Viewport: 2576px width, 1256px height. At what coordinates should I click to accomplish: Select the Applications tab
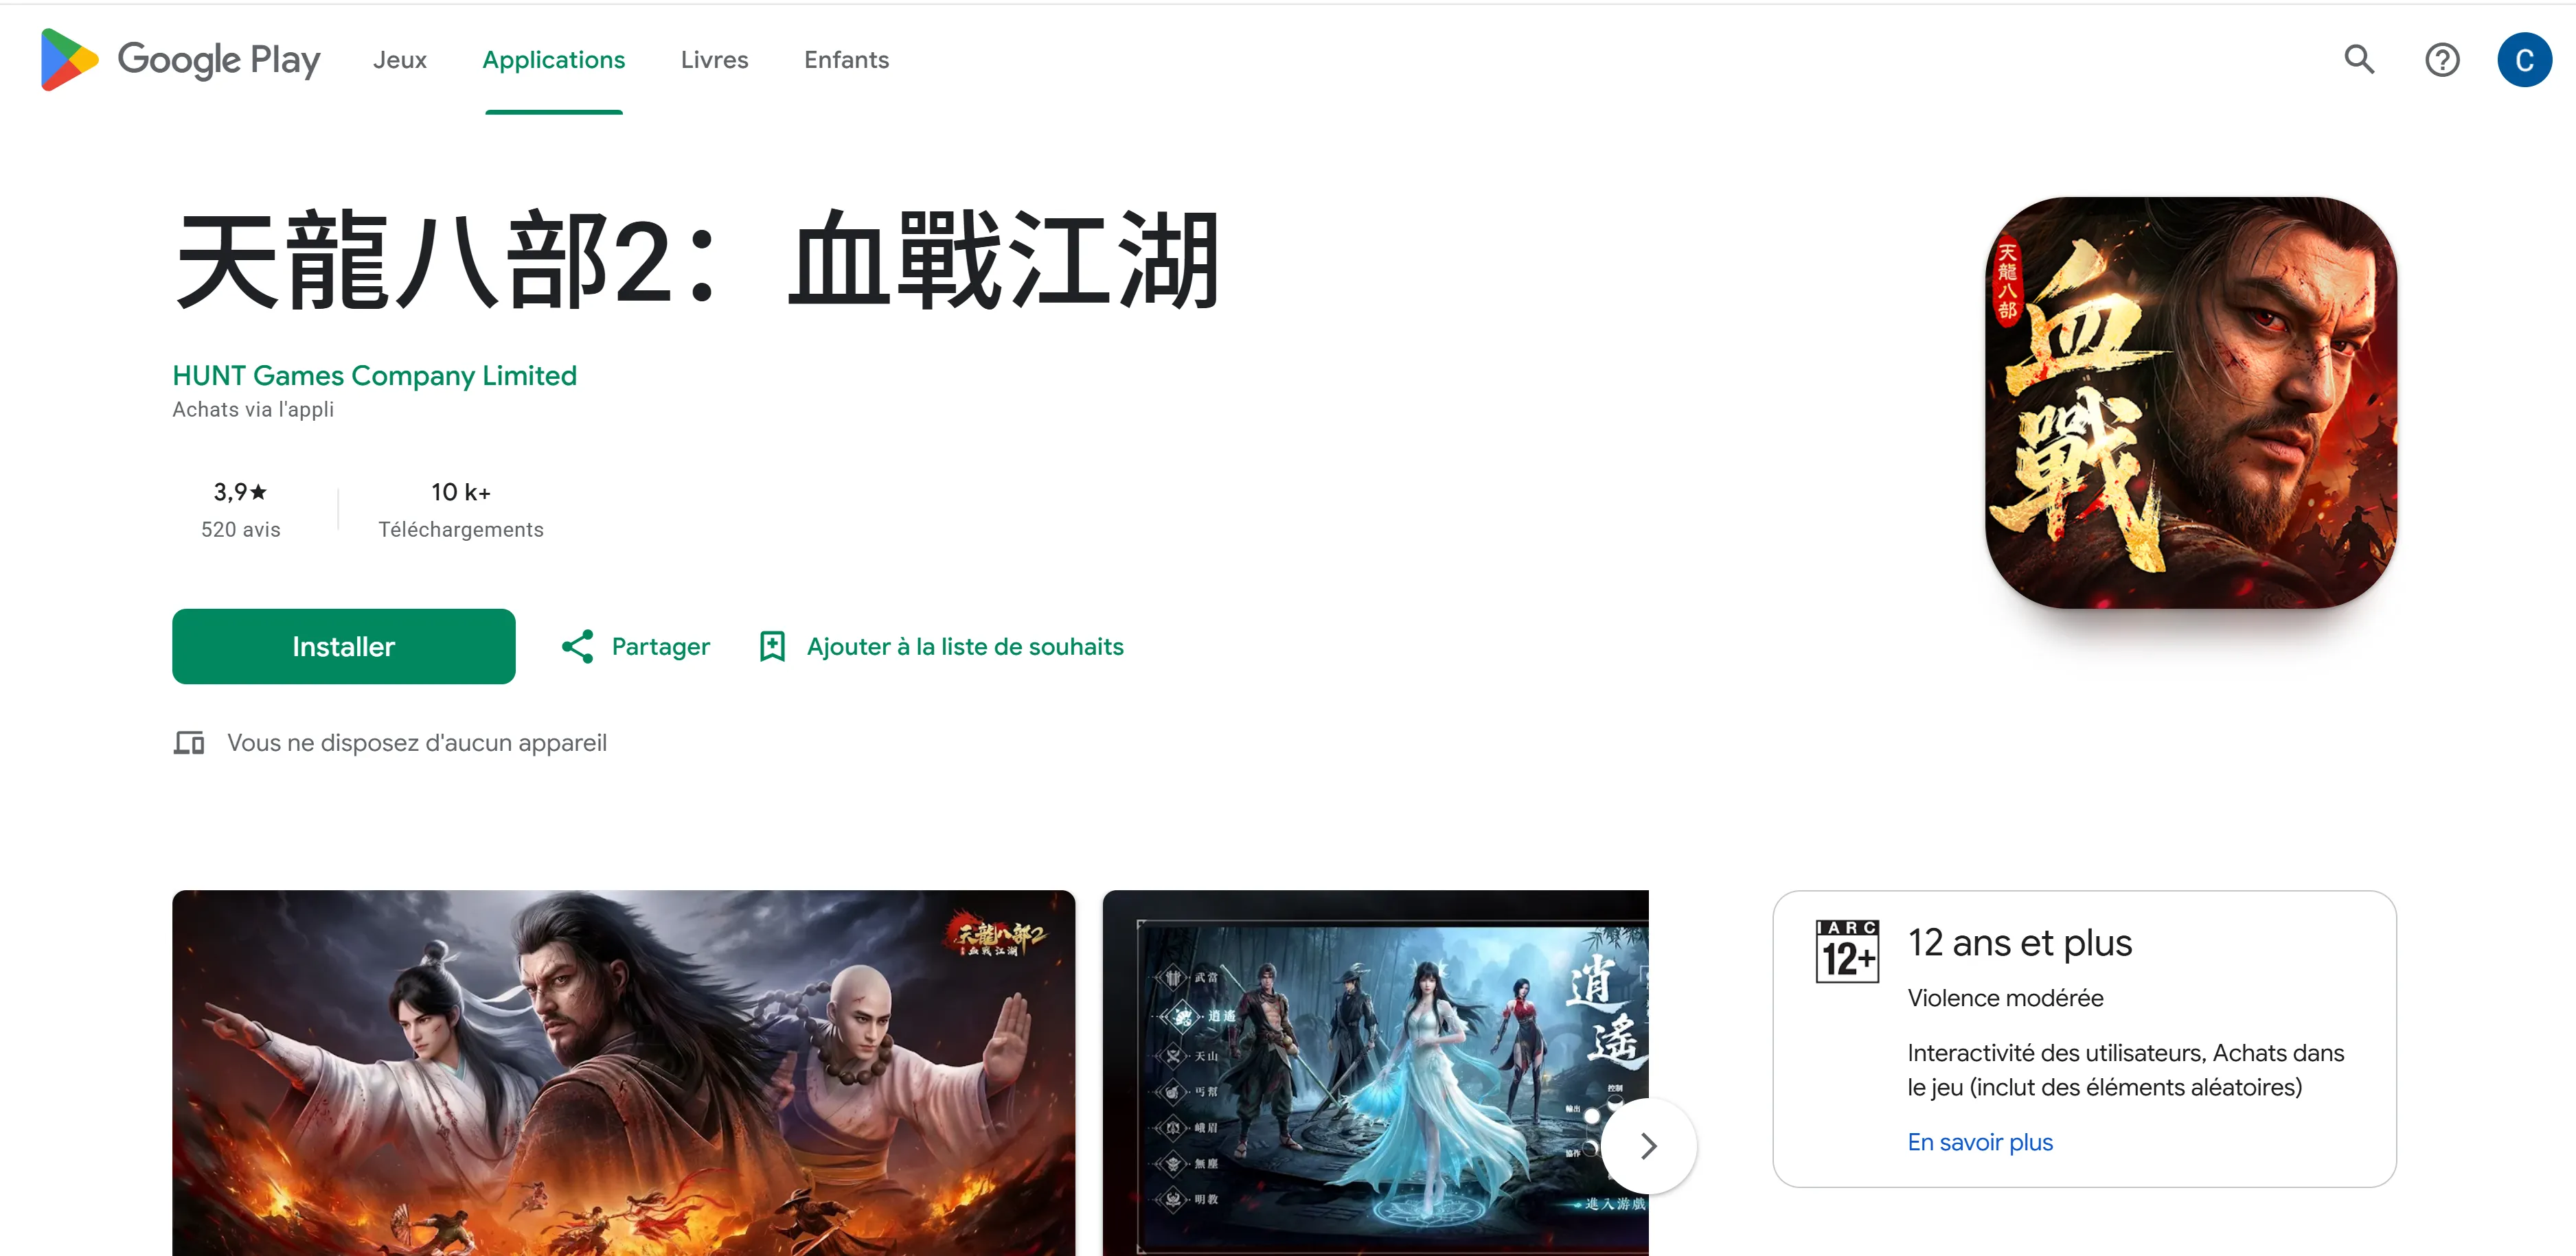(x=554, y=60)
